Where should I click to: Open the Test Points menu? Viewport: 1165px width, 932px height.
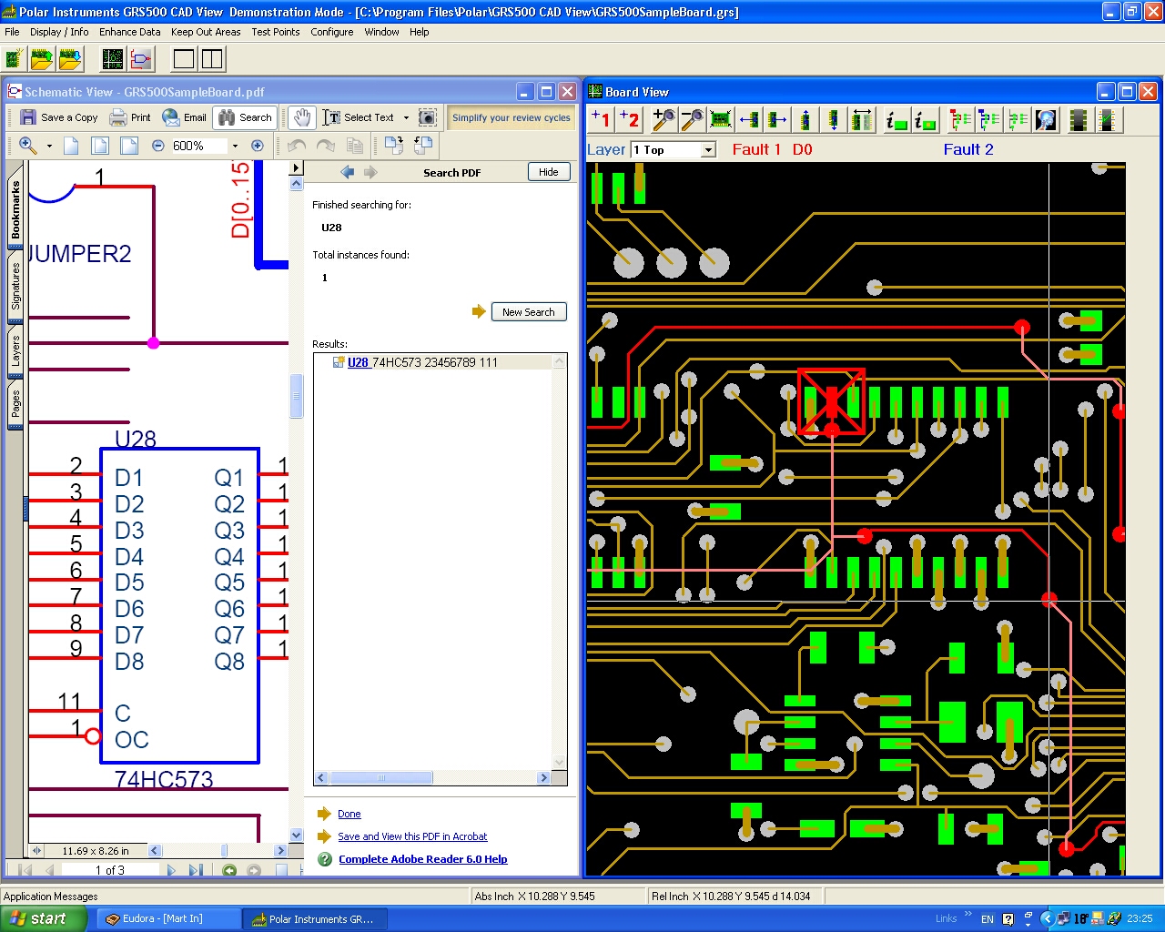point(275,32)
